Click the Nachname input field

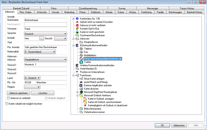coord(46,20)
